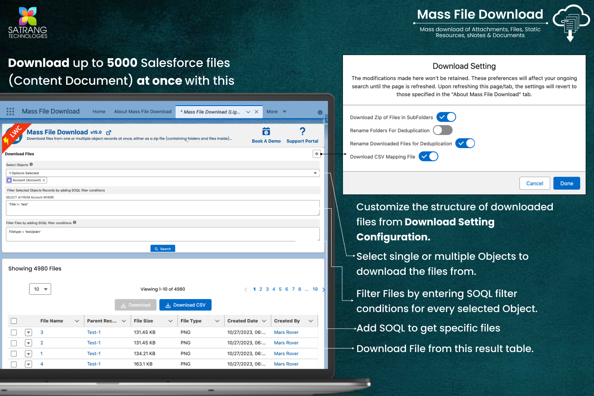This screenshot has width=594, height=396.
Task: Toggle Download Zip of Files in SubFolders
Action: click(446, 117)
